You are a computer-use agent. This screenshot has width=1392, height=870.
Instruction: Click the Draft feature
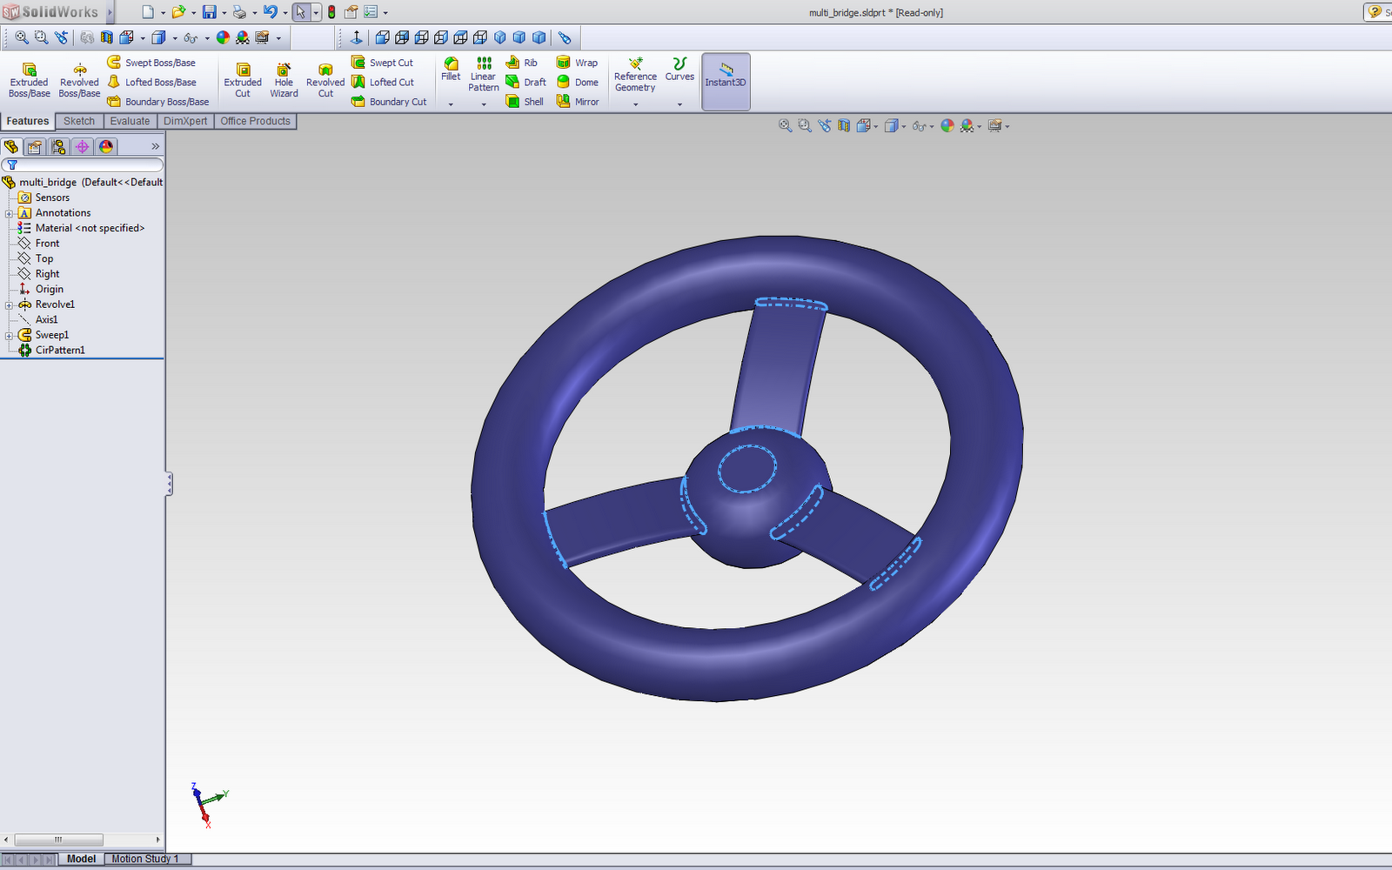[525, 82]
